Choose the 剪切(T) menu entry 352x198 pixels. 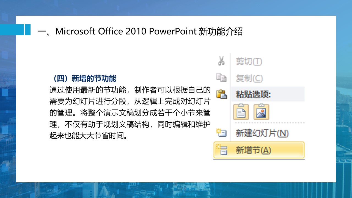249,61
